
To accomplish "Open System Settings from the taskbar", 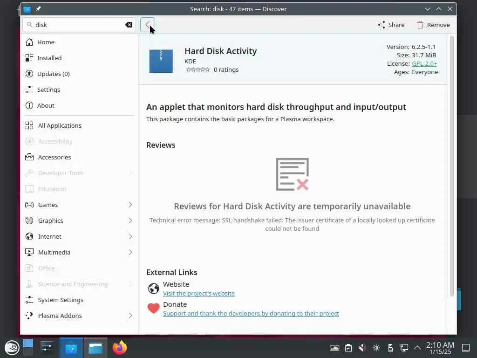I will [47, 348].
